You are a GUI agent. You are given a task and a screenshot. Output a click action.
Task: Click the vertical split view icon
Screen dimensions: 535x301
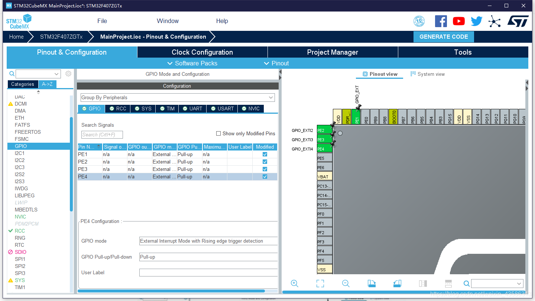pos(423,284)
